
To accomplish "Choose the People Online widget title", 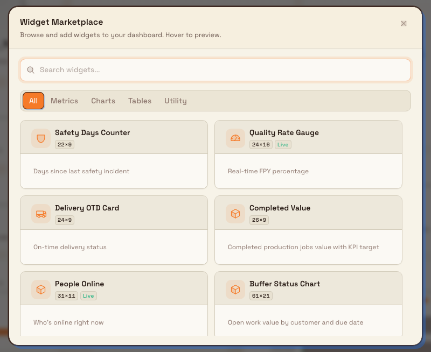I will tap(79, 284).
